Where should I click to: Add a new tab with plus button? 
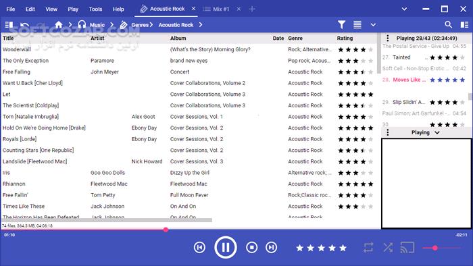252,9
